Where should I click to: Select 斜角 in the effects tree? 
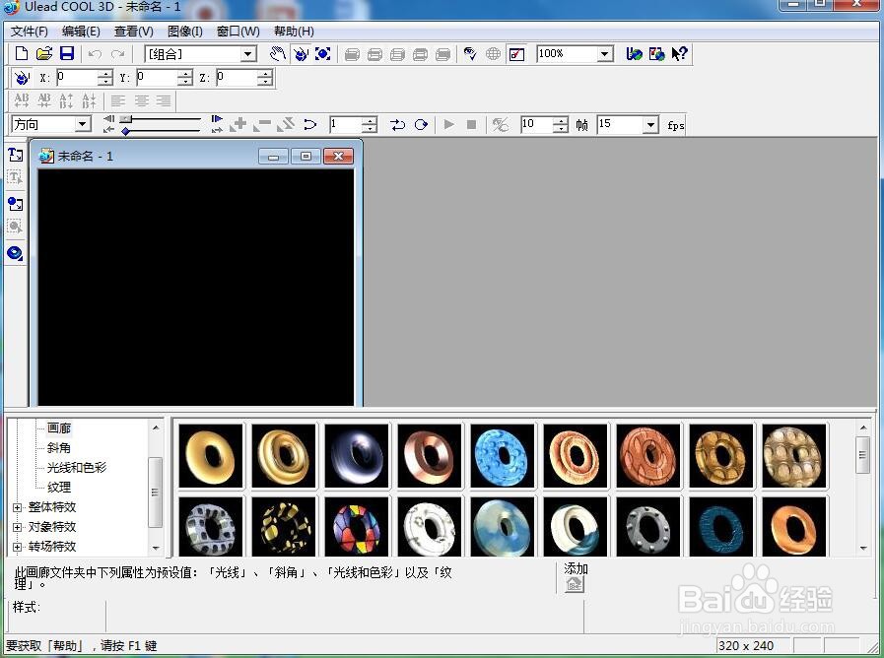58,448
